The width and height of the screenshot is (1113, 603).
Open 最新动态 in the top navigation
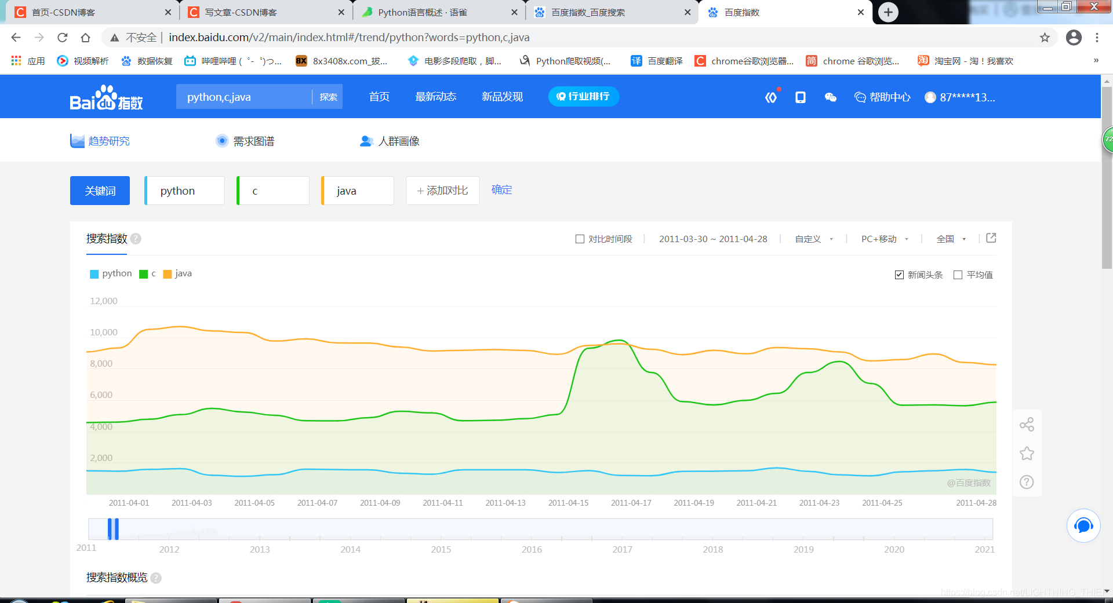pos(436,97)
